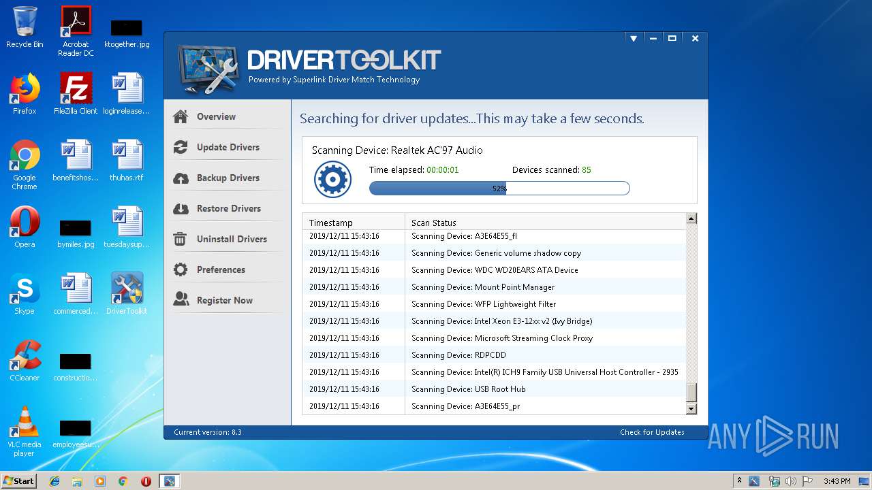
Task: Click the Preferences gear icon
Action: 181,269
